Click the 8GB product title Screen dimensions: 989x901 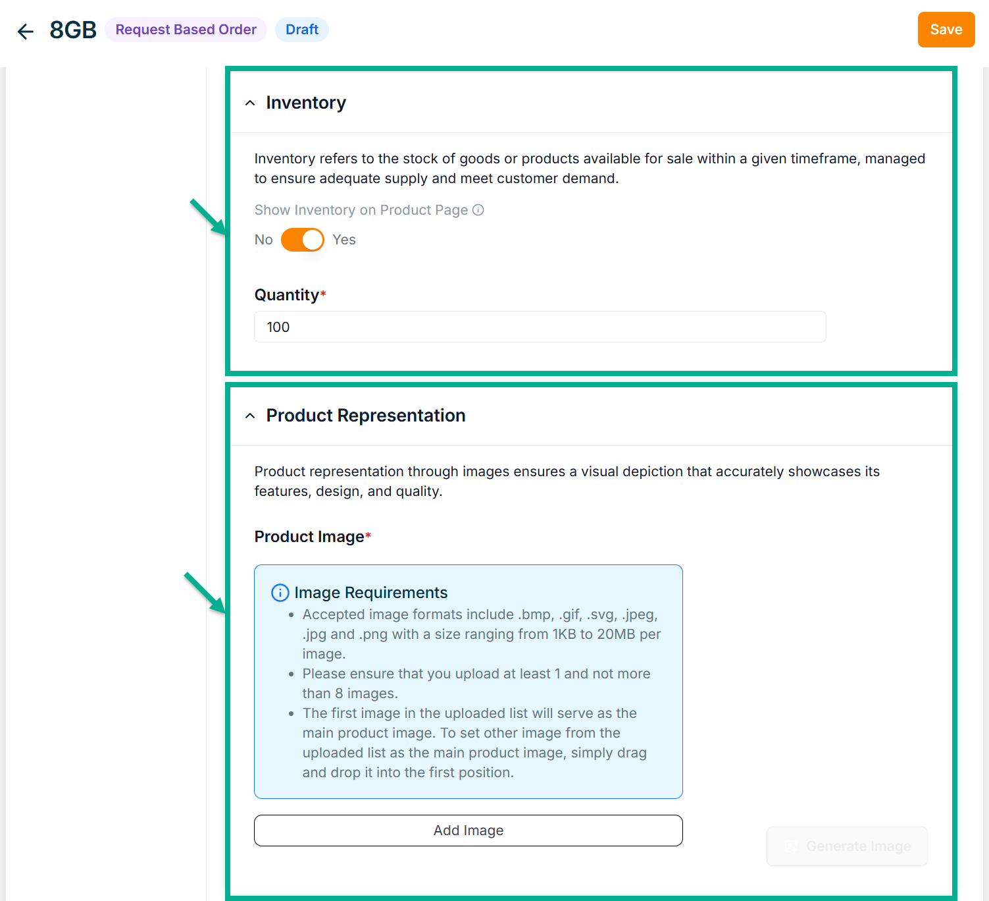[73, 30]
